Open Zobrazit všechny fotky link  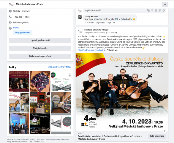[60, 67]
